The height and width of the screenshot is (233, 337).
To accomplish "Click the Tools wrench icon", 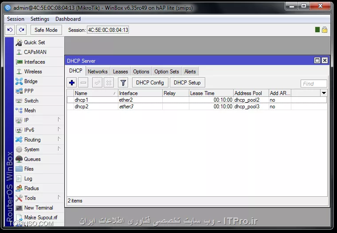I will click(19, 198).
